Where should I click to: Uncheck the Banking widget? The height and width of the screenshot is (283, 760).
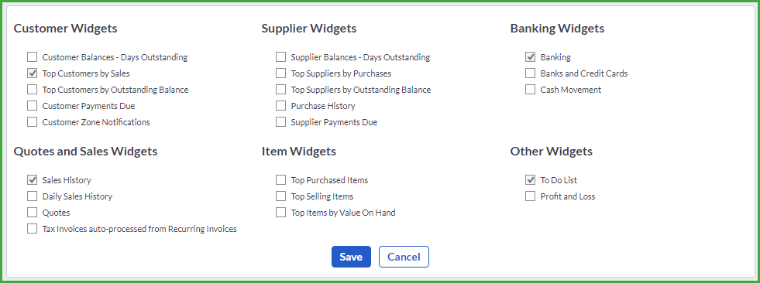click(x=530, y=57)
